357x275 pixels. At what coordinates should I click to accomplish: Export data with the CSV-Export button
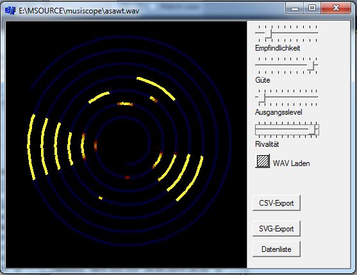[x=276, y=203]
